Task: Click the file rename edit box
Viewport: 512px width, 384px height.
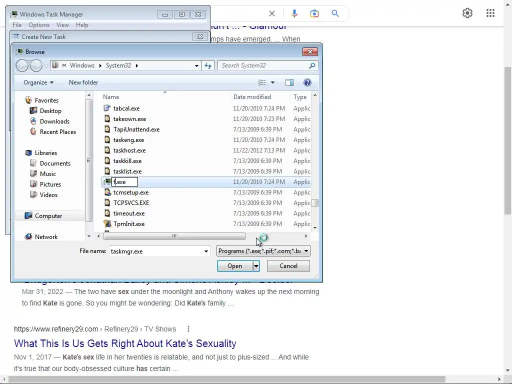Action: (124, 182)
